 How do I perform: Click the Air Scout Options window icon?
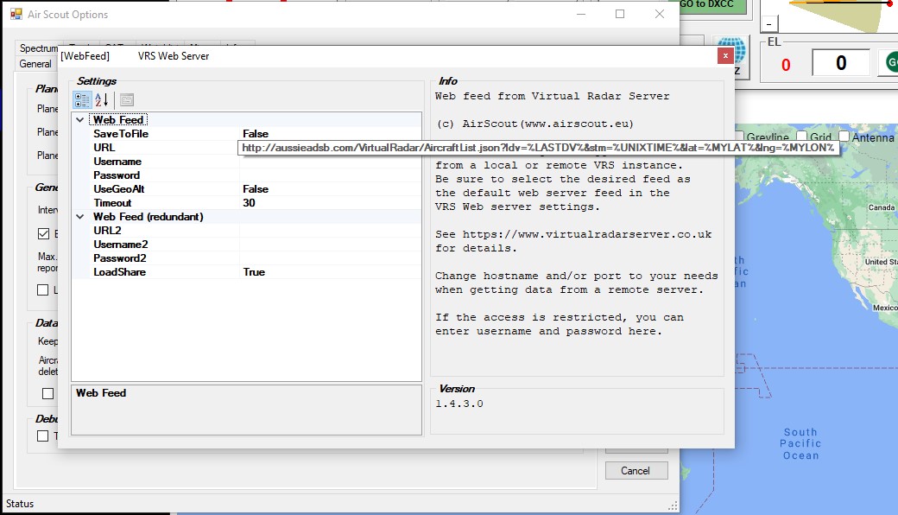[x=16, y=15]
